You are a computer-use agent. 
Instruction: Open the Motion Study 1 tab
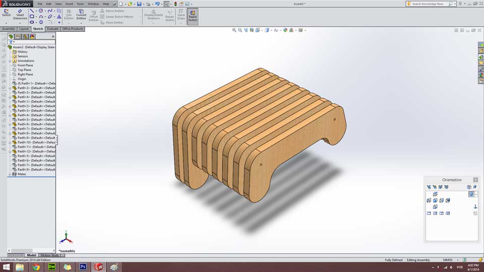(x=51, y=255)
